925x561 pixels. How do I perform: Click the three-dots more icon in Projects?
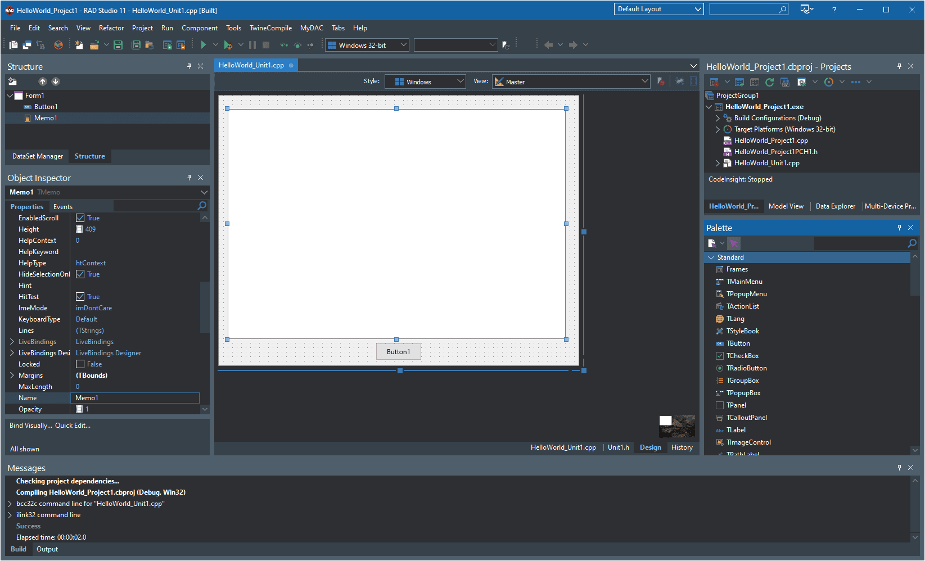coord(856,82)
